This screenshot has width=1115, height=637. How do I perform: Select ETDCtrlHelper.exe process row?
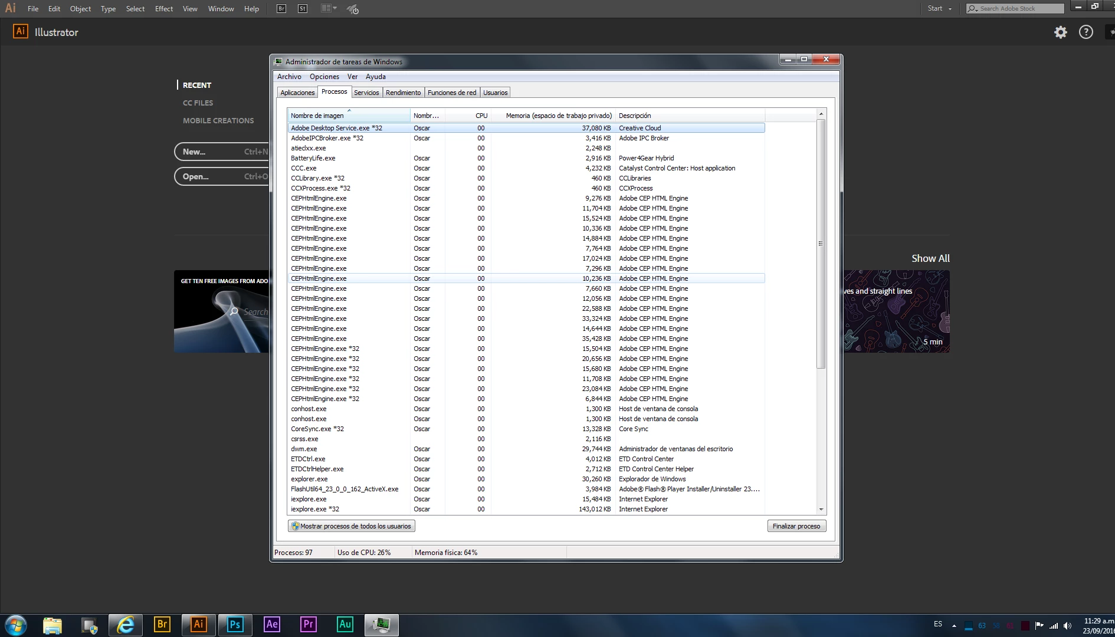(x=526, y=469)
